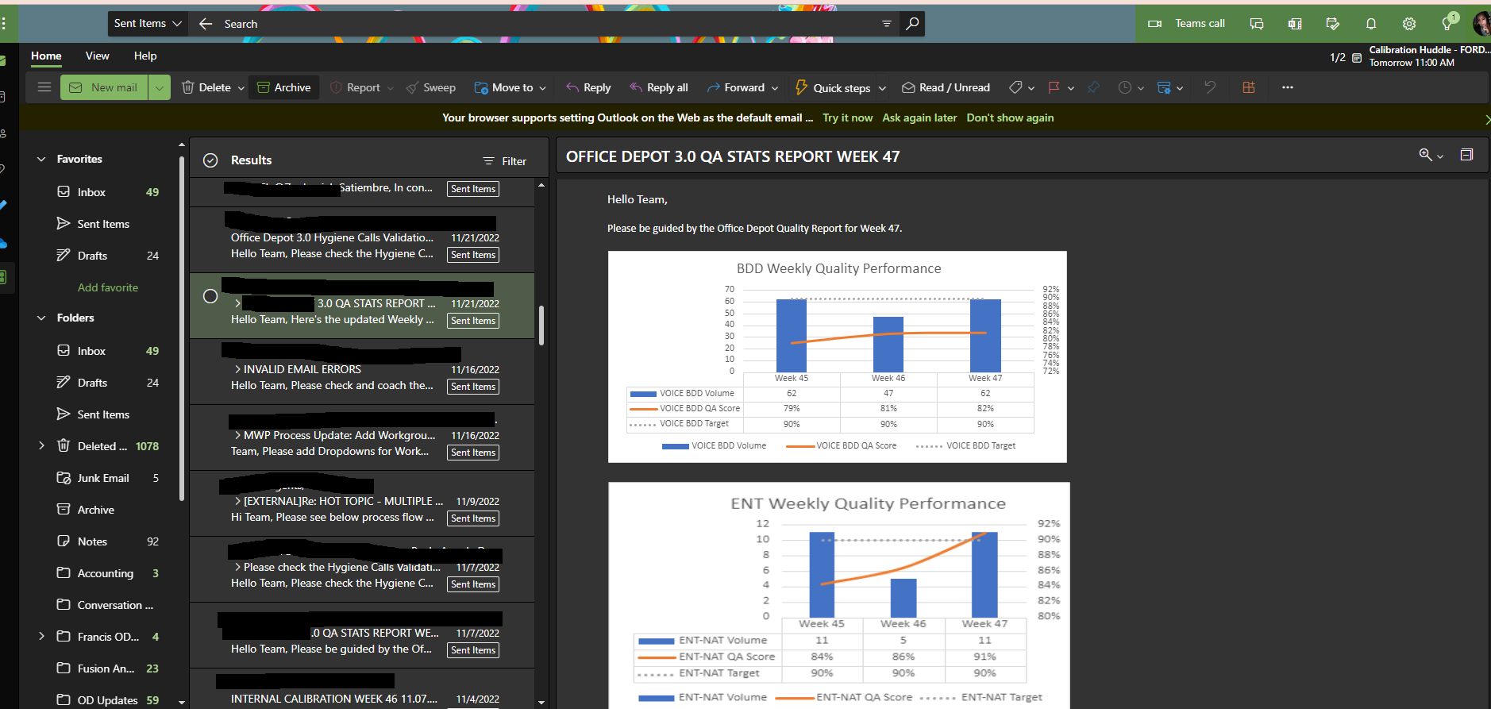
Task: Click the Try it now link
Action: (847, 118)
